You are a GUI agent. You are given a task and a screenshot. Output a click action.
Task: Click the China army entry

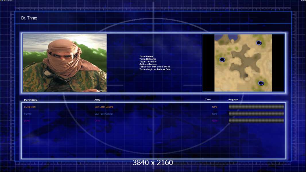pyautogui.click(x=97, y=121)
